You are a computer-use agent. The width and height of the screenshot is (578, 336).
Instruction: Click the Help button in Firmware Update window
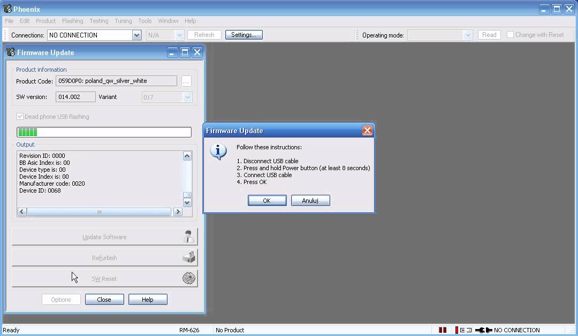click(148, 300)
